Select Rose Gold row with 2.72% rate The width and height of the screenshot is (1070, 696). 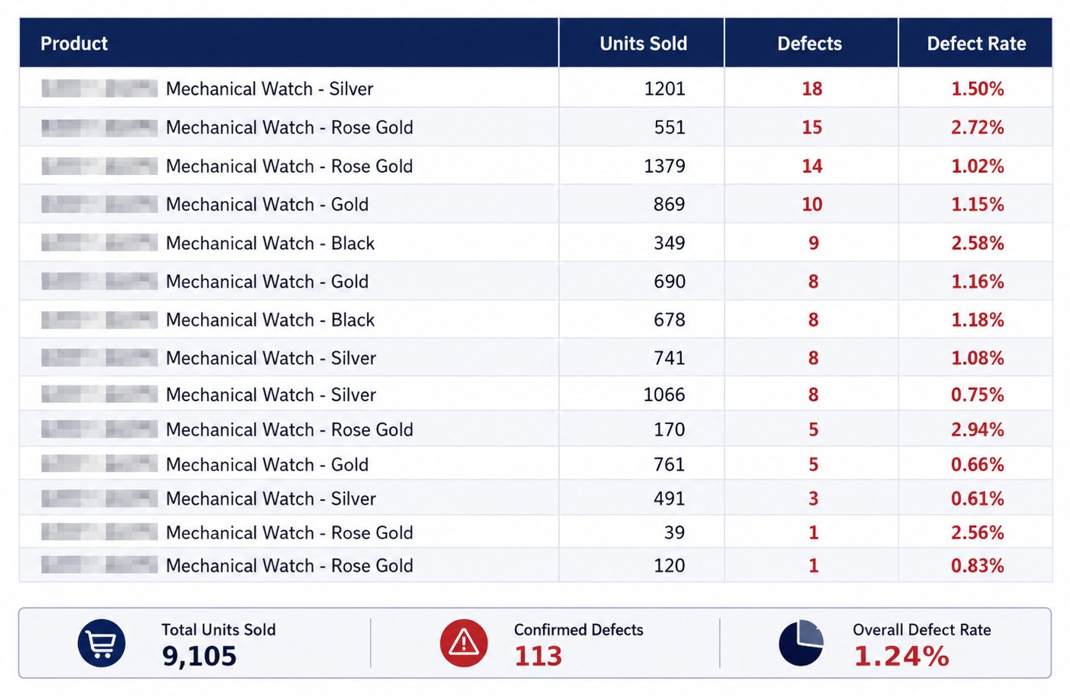coord(535,126)
